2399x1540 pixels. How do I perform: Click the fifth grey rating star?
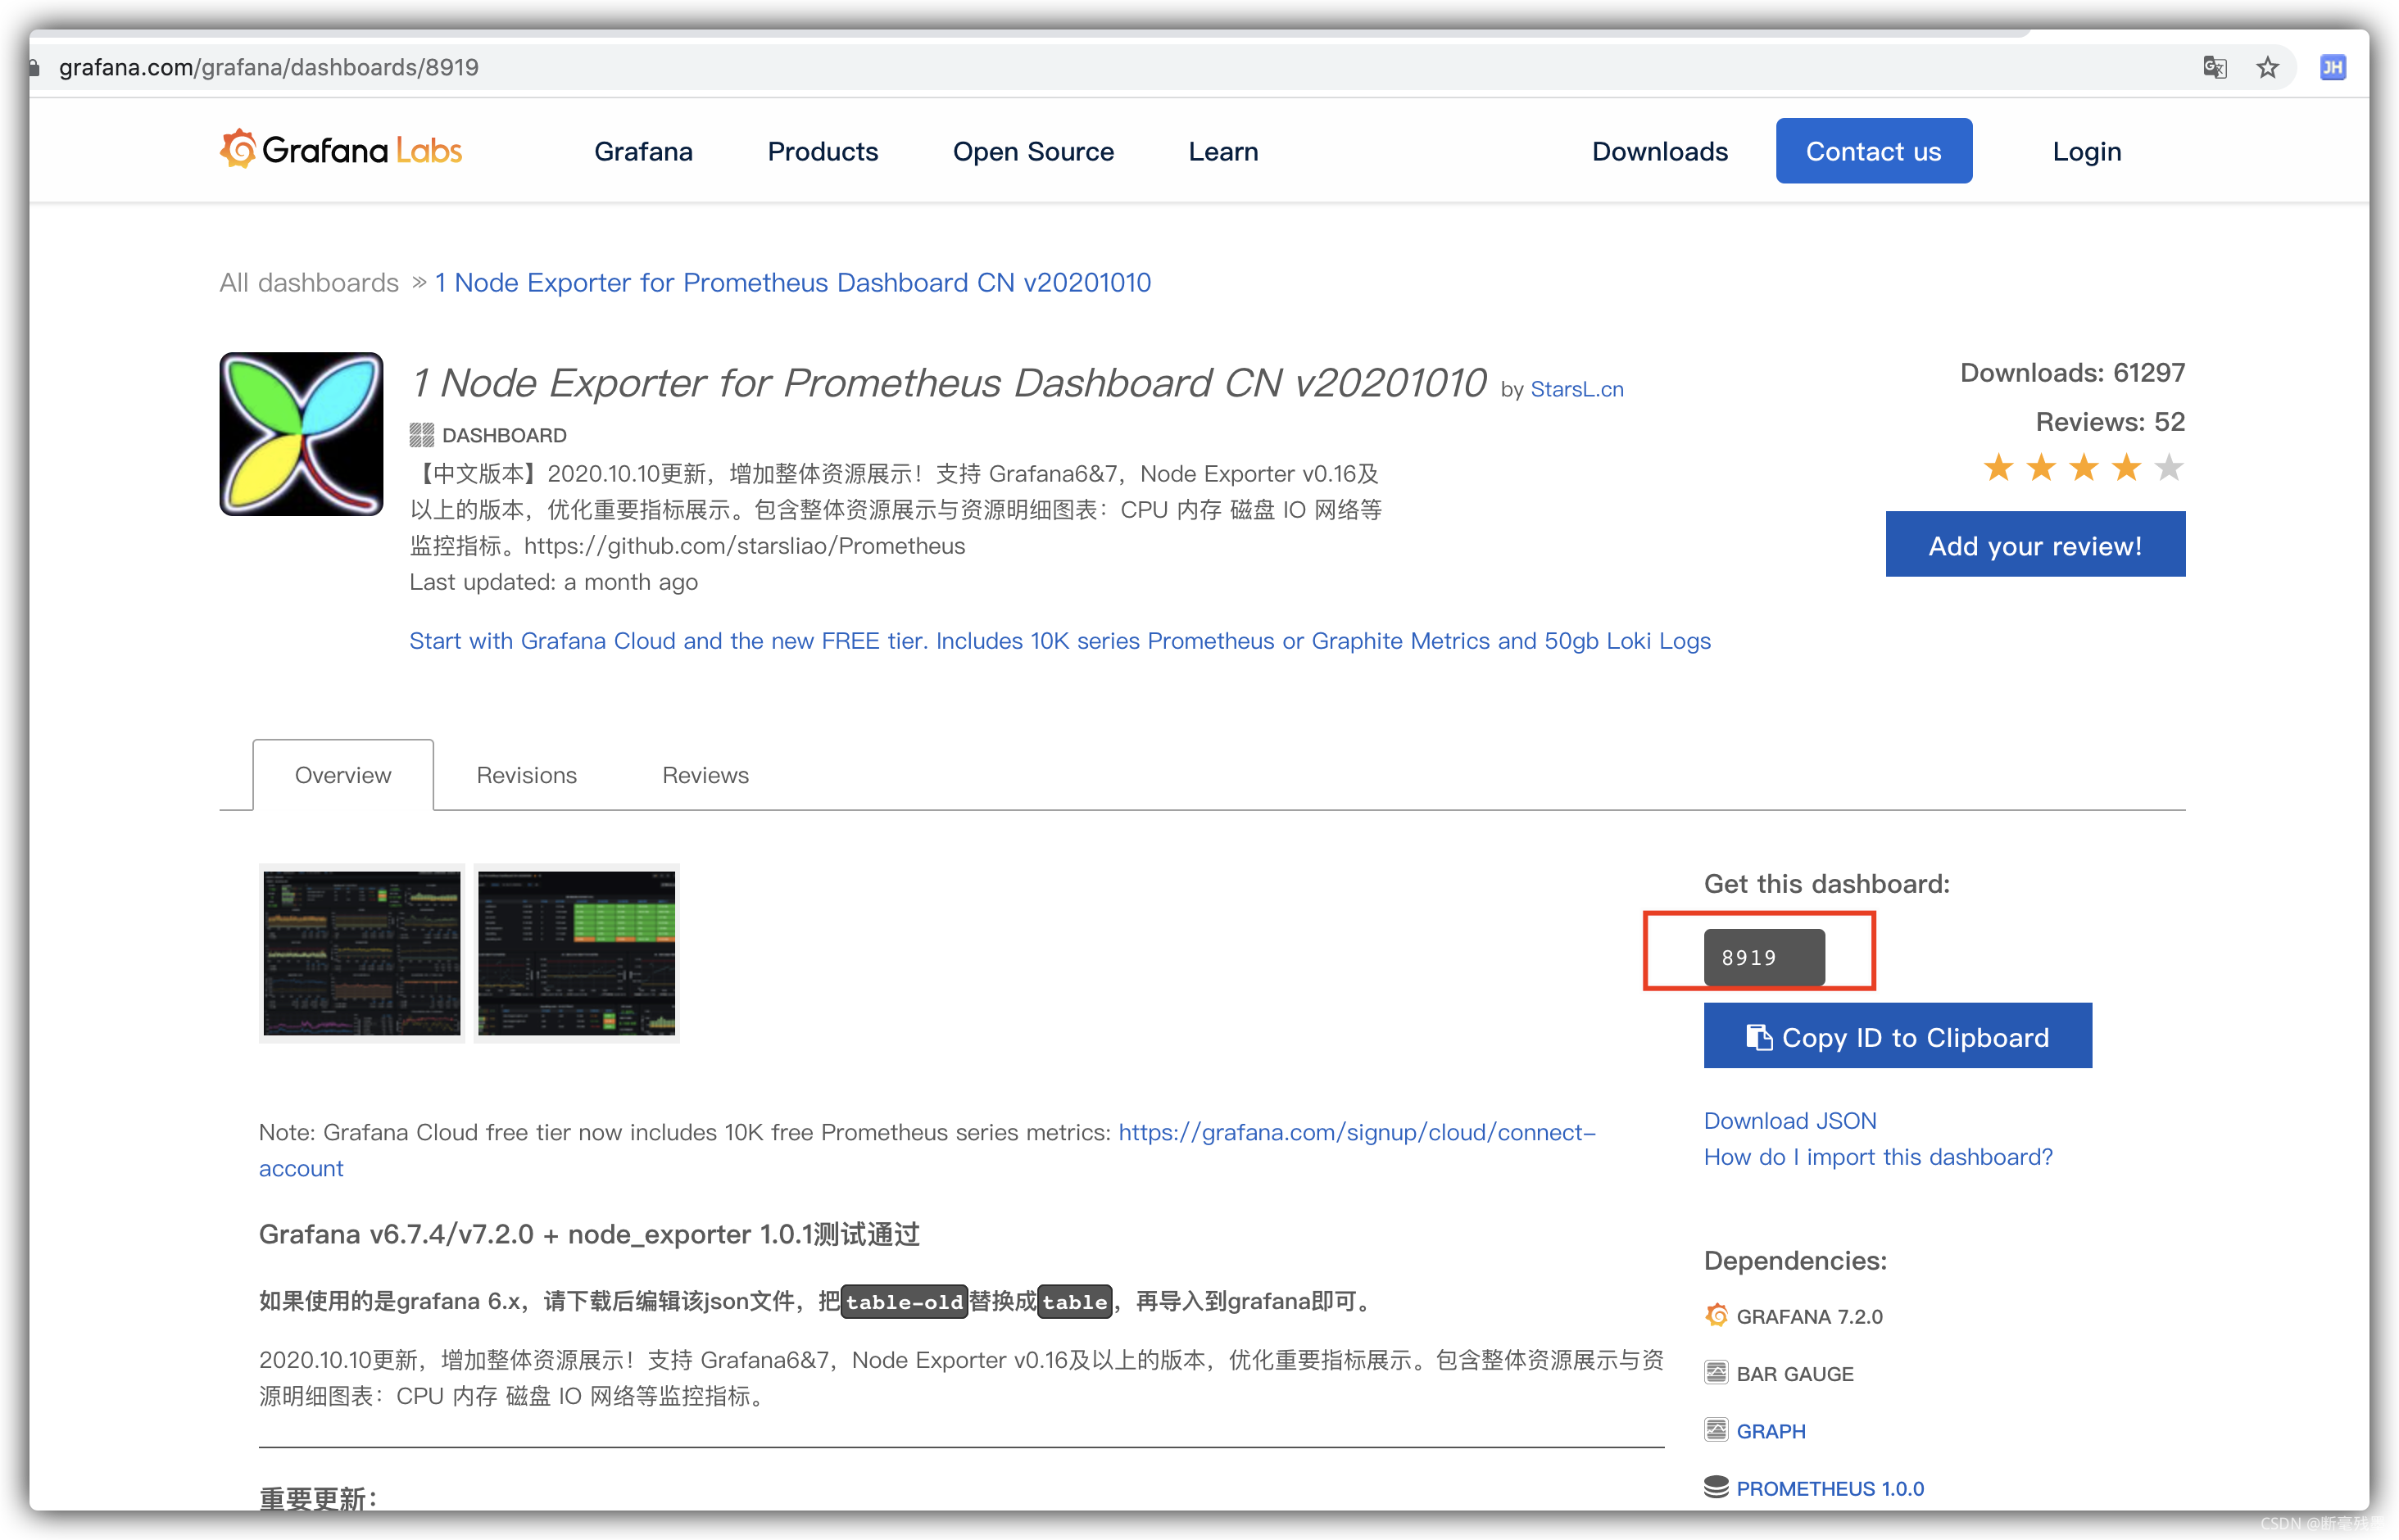tap(2168, 467)
